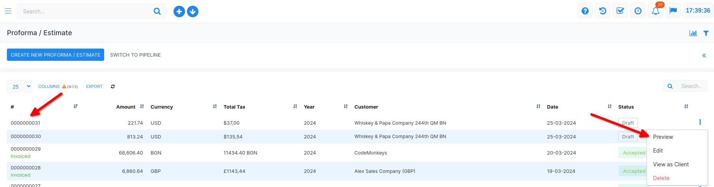
Task: Click the blue download arrow icon
Action: tap(193, 11)
